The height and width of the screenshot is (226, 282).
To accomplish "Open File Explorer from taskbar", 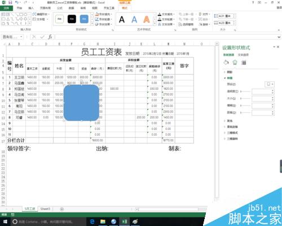I will click(103, 221).
